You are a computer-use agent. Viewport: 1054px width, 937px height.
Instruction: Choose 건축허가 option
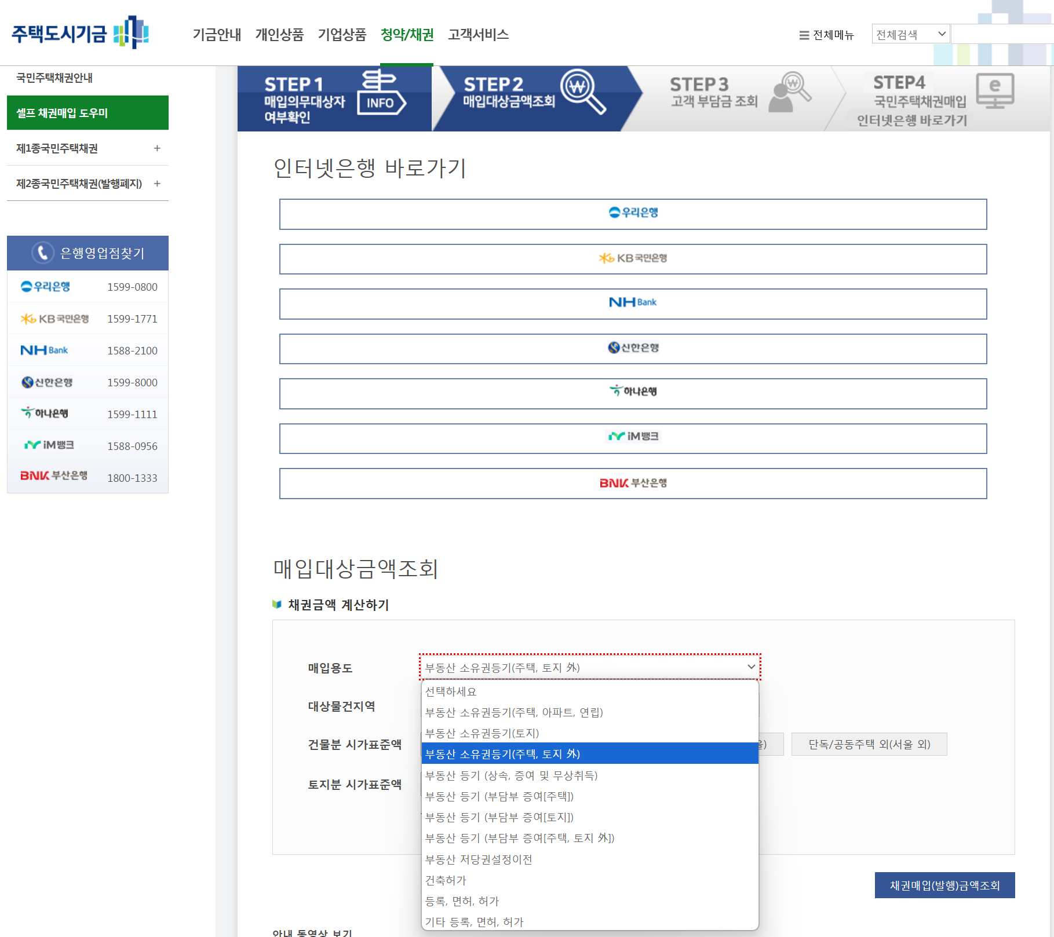(590, 880)
